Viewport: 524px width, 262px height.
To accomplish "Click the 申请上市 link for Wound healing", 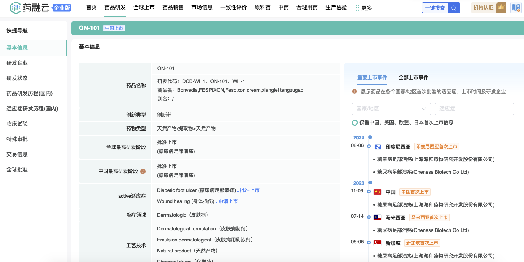I will pyautogui.click(x=228, y=201).
